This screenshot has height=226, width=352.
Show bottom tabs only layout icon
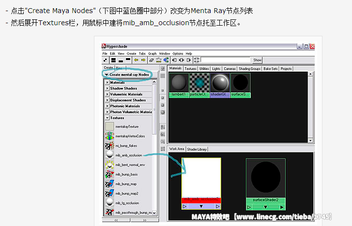point(121,60)
